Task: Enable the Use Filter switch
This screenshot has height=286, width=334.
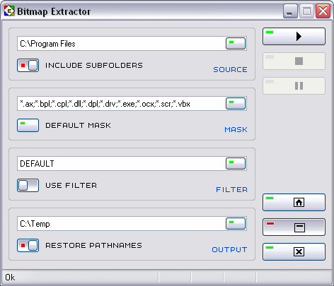Action: click(28, 186)
